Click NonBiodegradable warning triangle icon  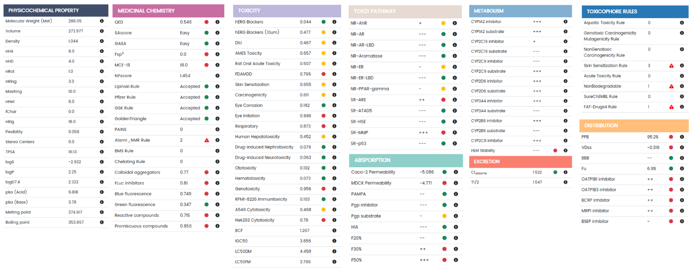(x=671, y=86)
